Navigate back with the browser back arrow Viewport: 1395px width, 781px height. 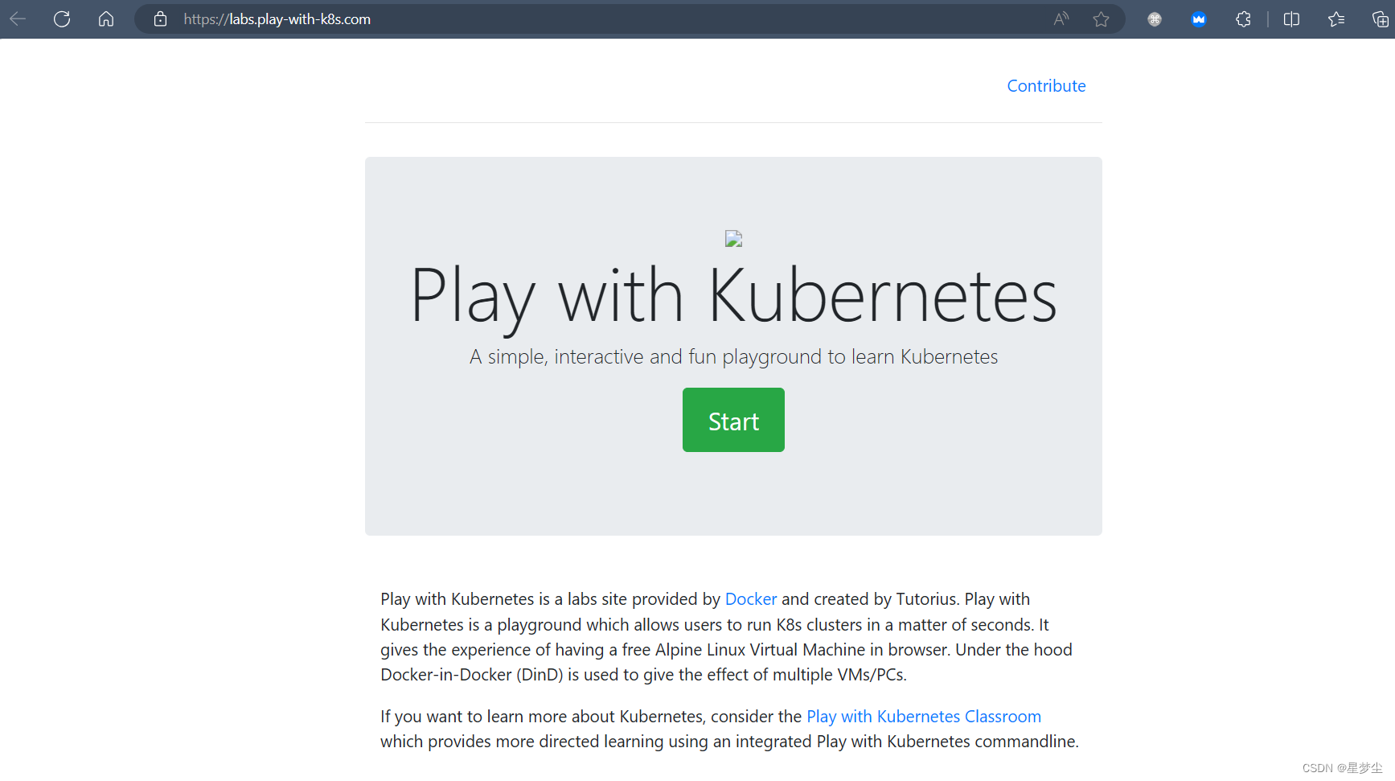point(17,18)
